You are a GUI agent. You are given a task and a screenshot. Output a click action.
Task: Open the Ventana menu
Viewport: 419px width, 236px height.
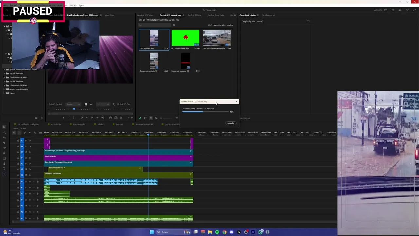pos(73,6)
